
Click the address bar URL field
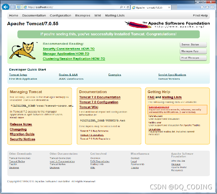click(x=73, y=7)
